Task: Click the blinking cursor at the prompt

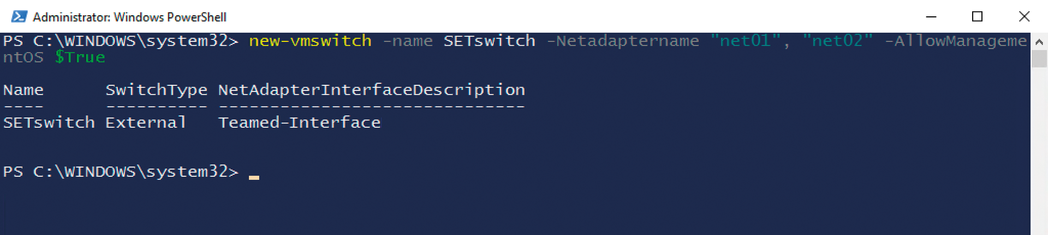Action: tap(254, 177)
